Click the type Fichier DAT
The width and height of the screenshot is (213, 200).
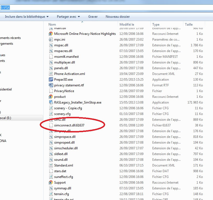pos(160,171)
